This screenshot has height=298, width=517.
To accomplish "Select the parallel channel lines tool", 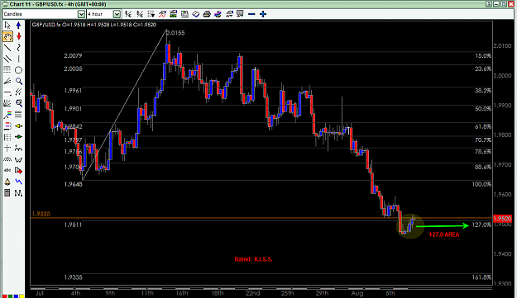I will coord(7,59).
